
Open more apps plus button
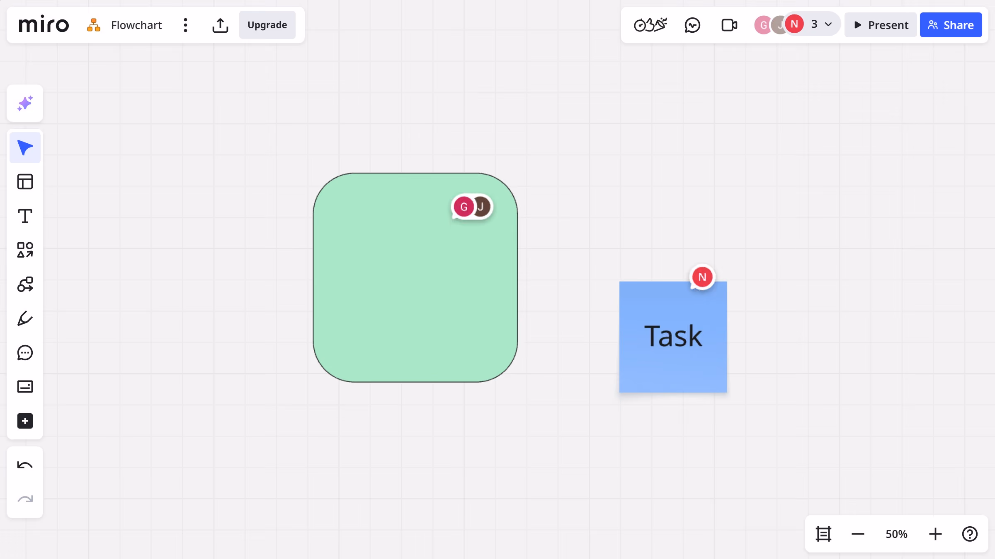[x=25, y=421]
